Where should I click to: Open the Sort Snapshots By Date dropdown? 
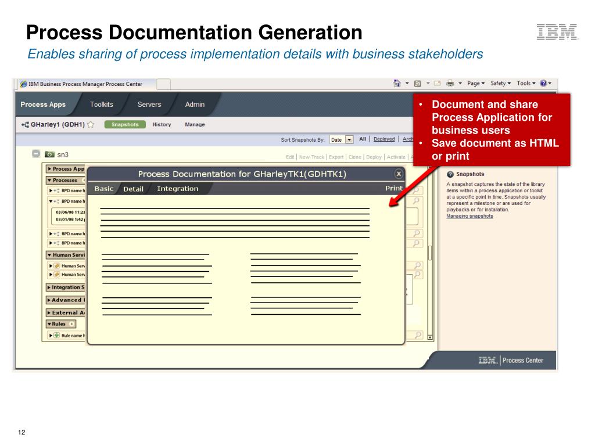(x=349, y=139)
